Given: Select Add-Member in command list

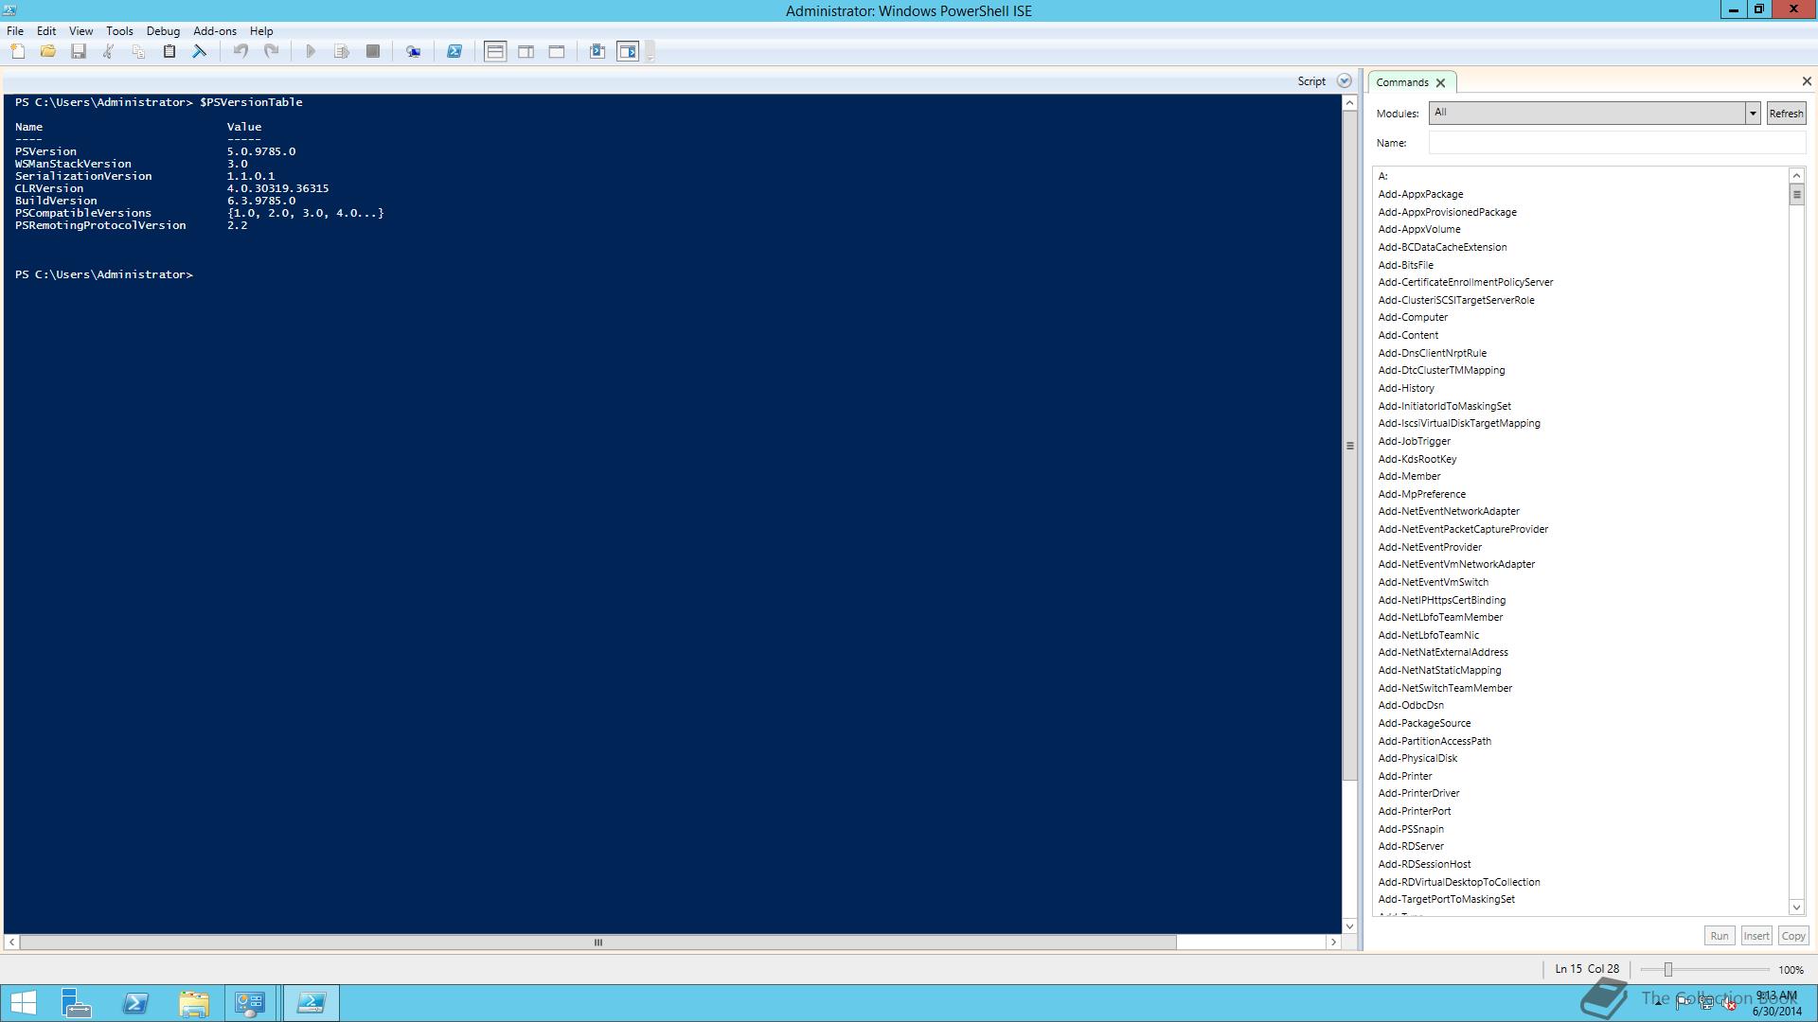Looking at the screenshot, I should 1409,476.
